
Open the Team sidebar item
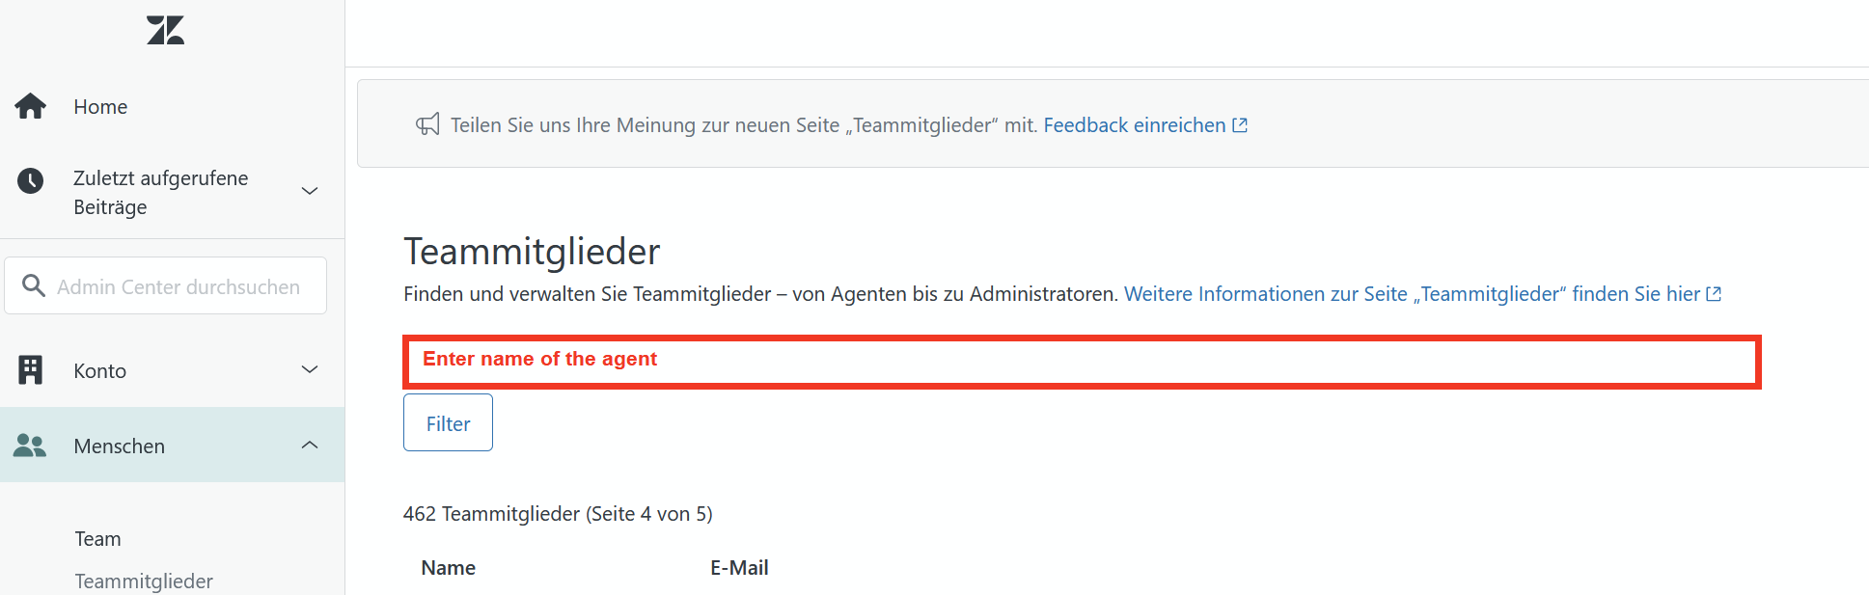click(x=98, y=539)
